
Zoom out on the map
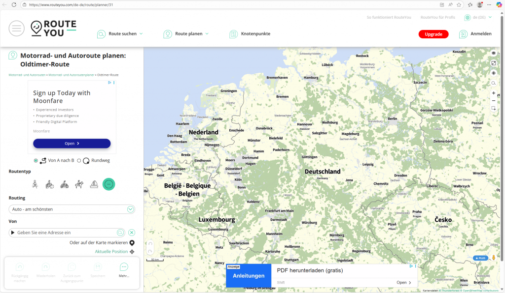(494, 100)
